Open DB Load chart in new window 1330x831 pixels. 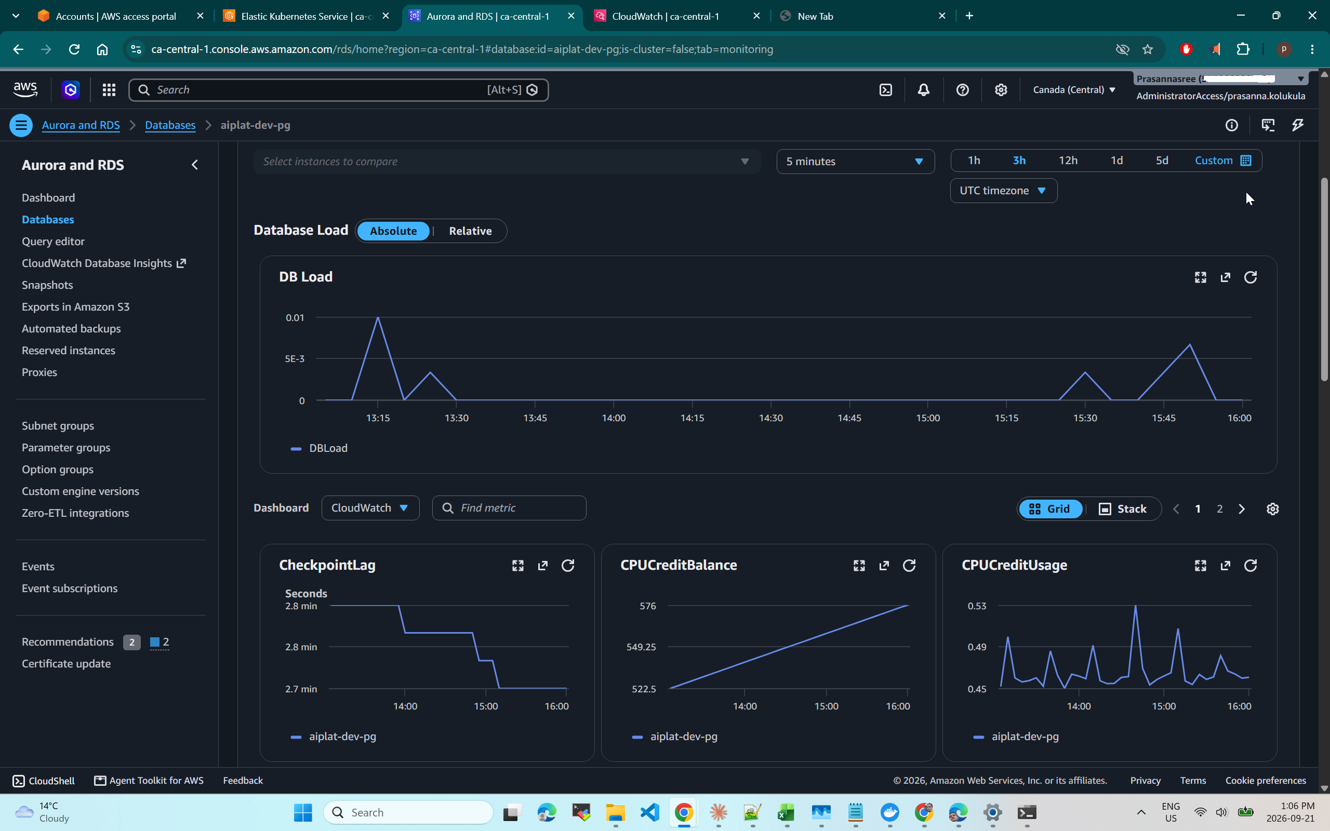pyautogui.click(x=1225, y=277)
